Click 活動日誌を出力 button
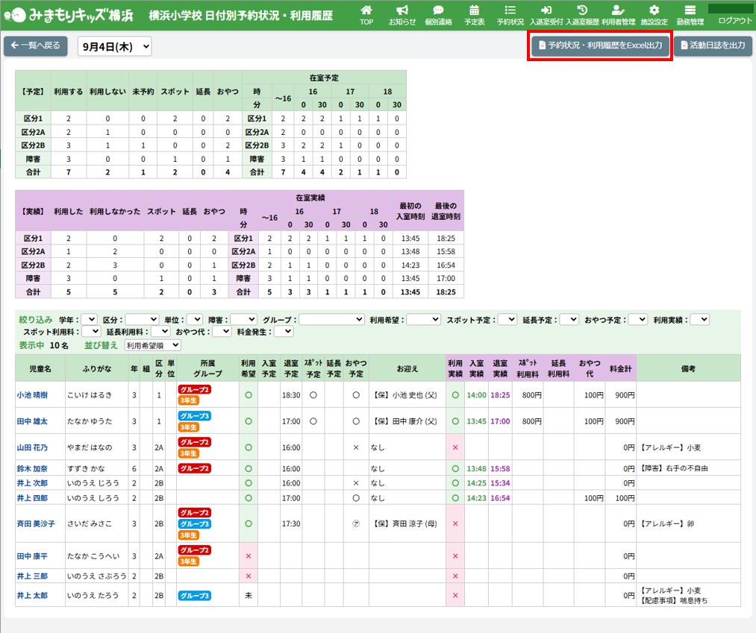 [712, 45]
